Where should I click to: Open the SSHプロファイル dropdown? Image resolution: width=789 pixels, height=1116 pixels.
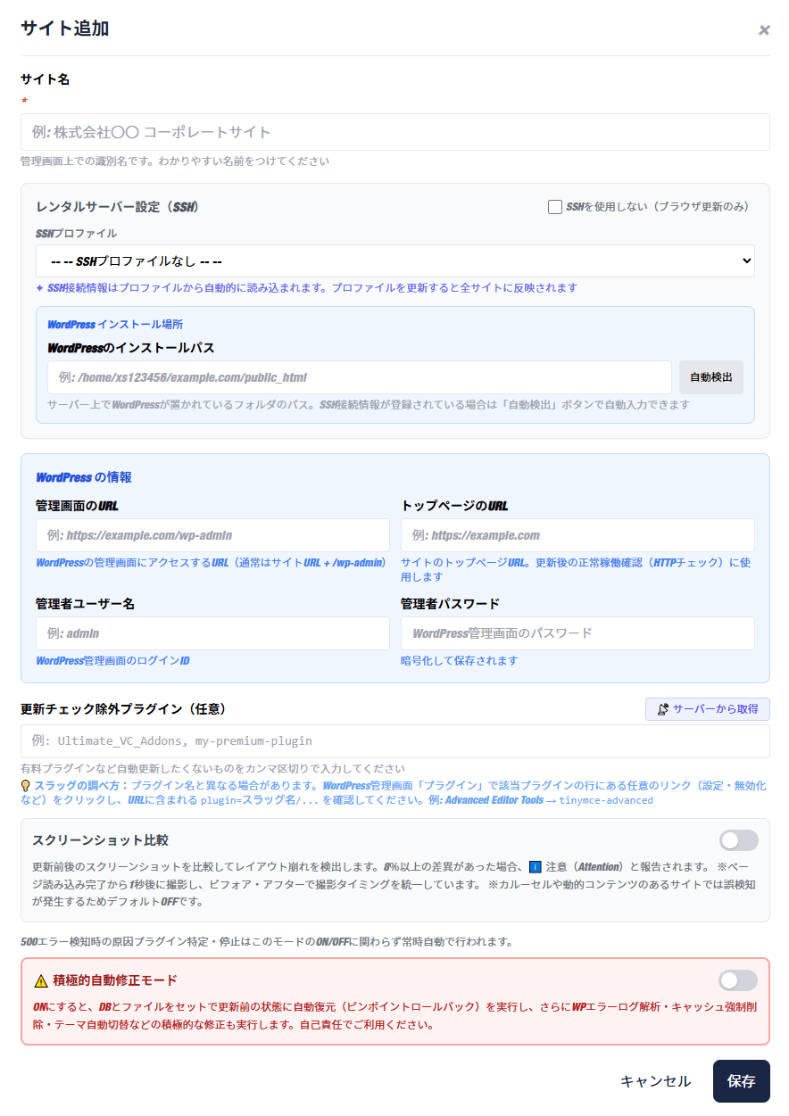coord(394,261)
